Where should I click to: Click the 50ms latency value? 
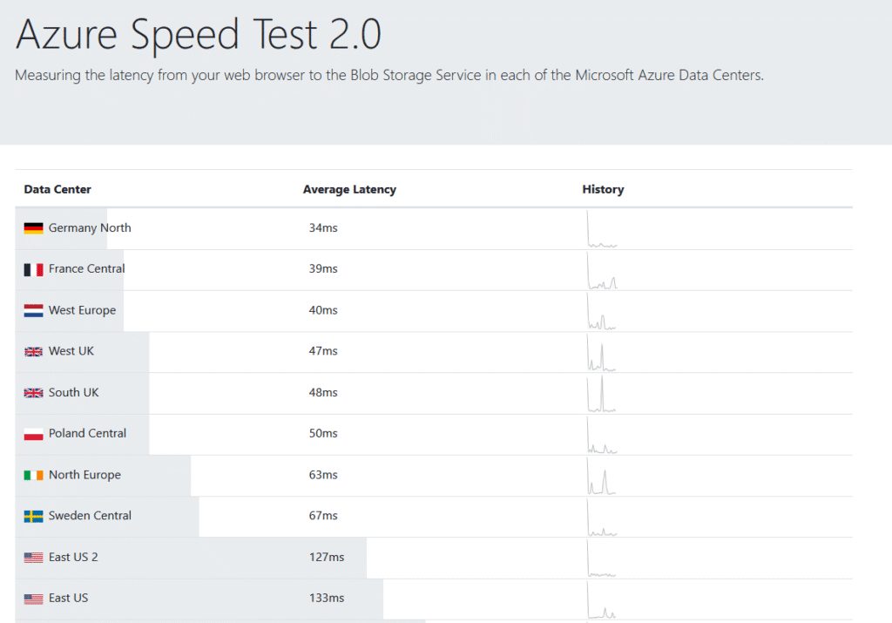[x=323, y=433]
